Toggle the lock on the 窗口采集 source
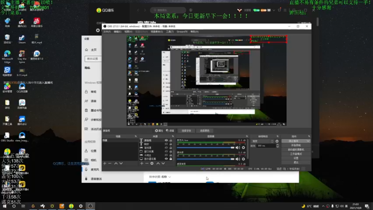Image resolution: width=373 pixels, height=210 pixels. pyautogui.click(x=171, y=151)
